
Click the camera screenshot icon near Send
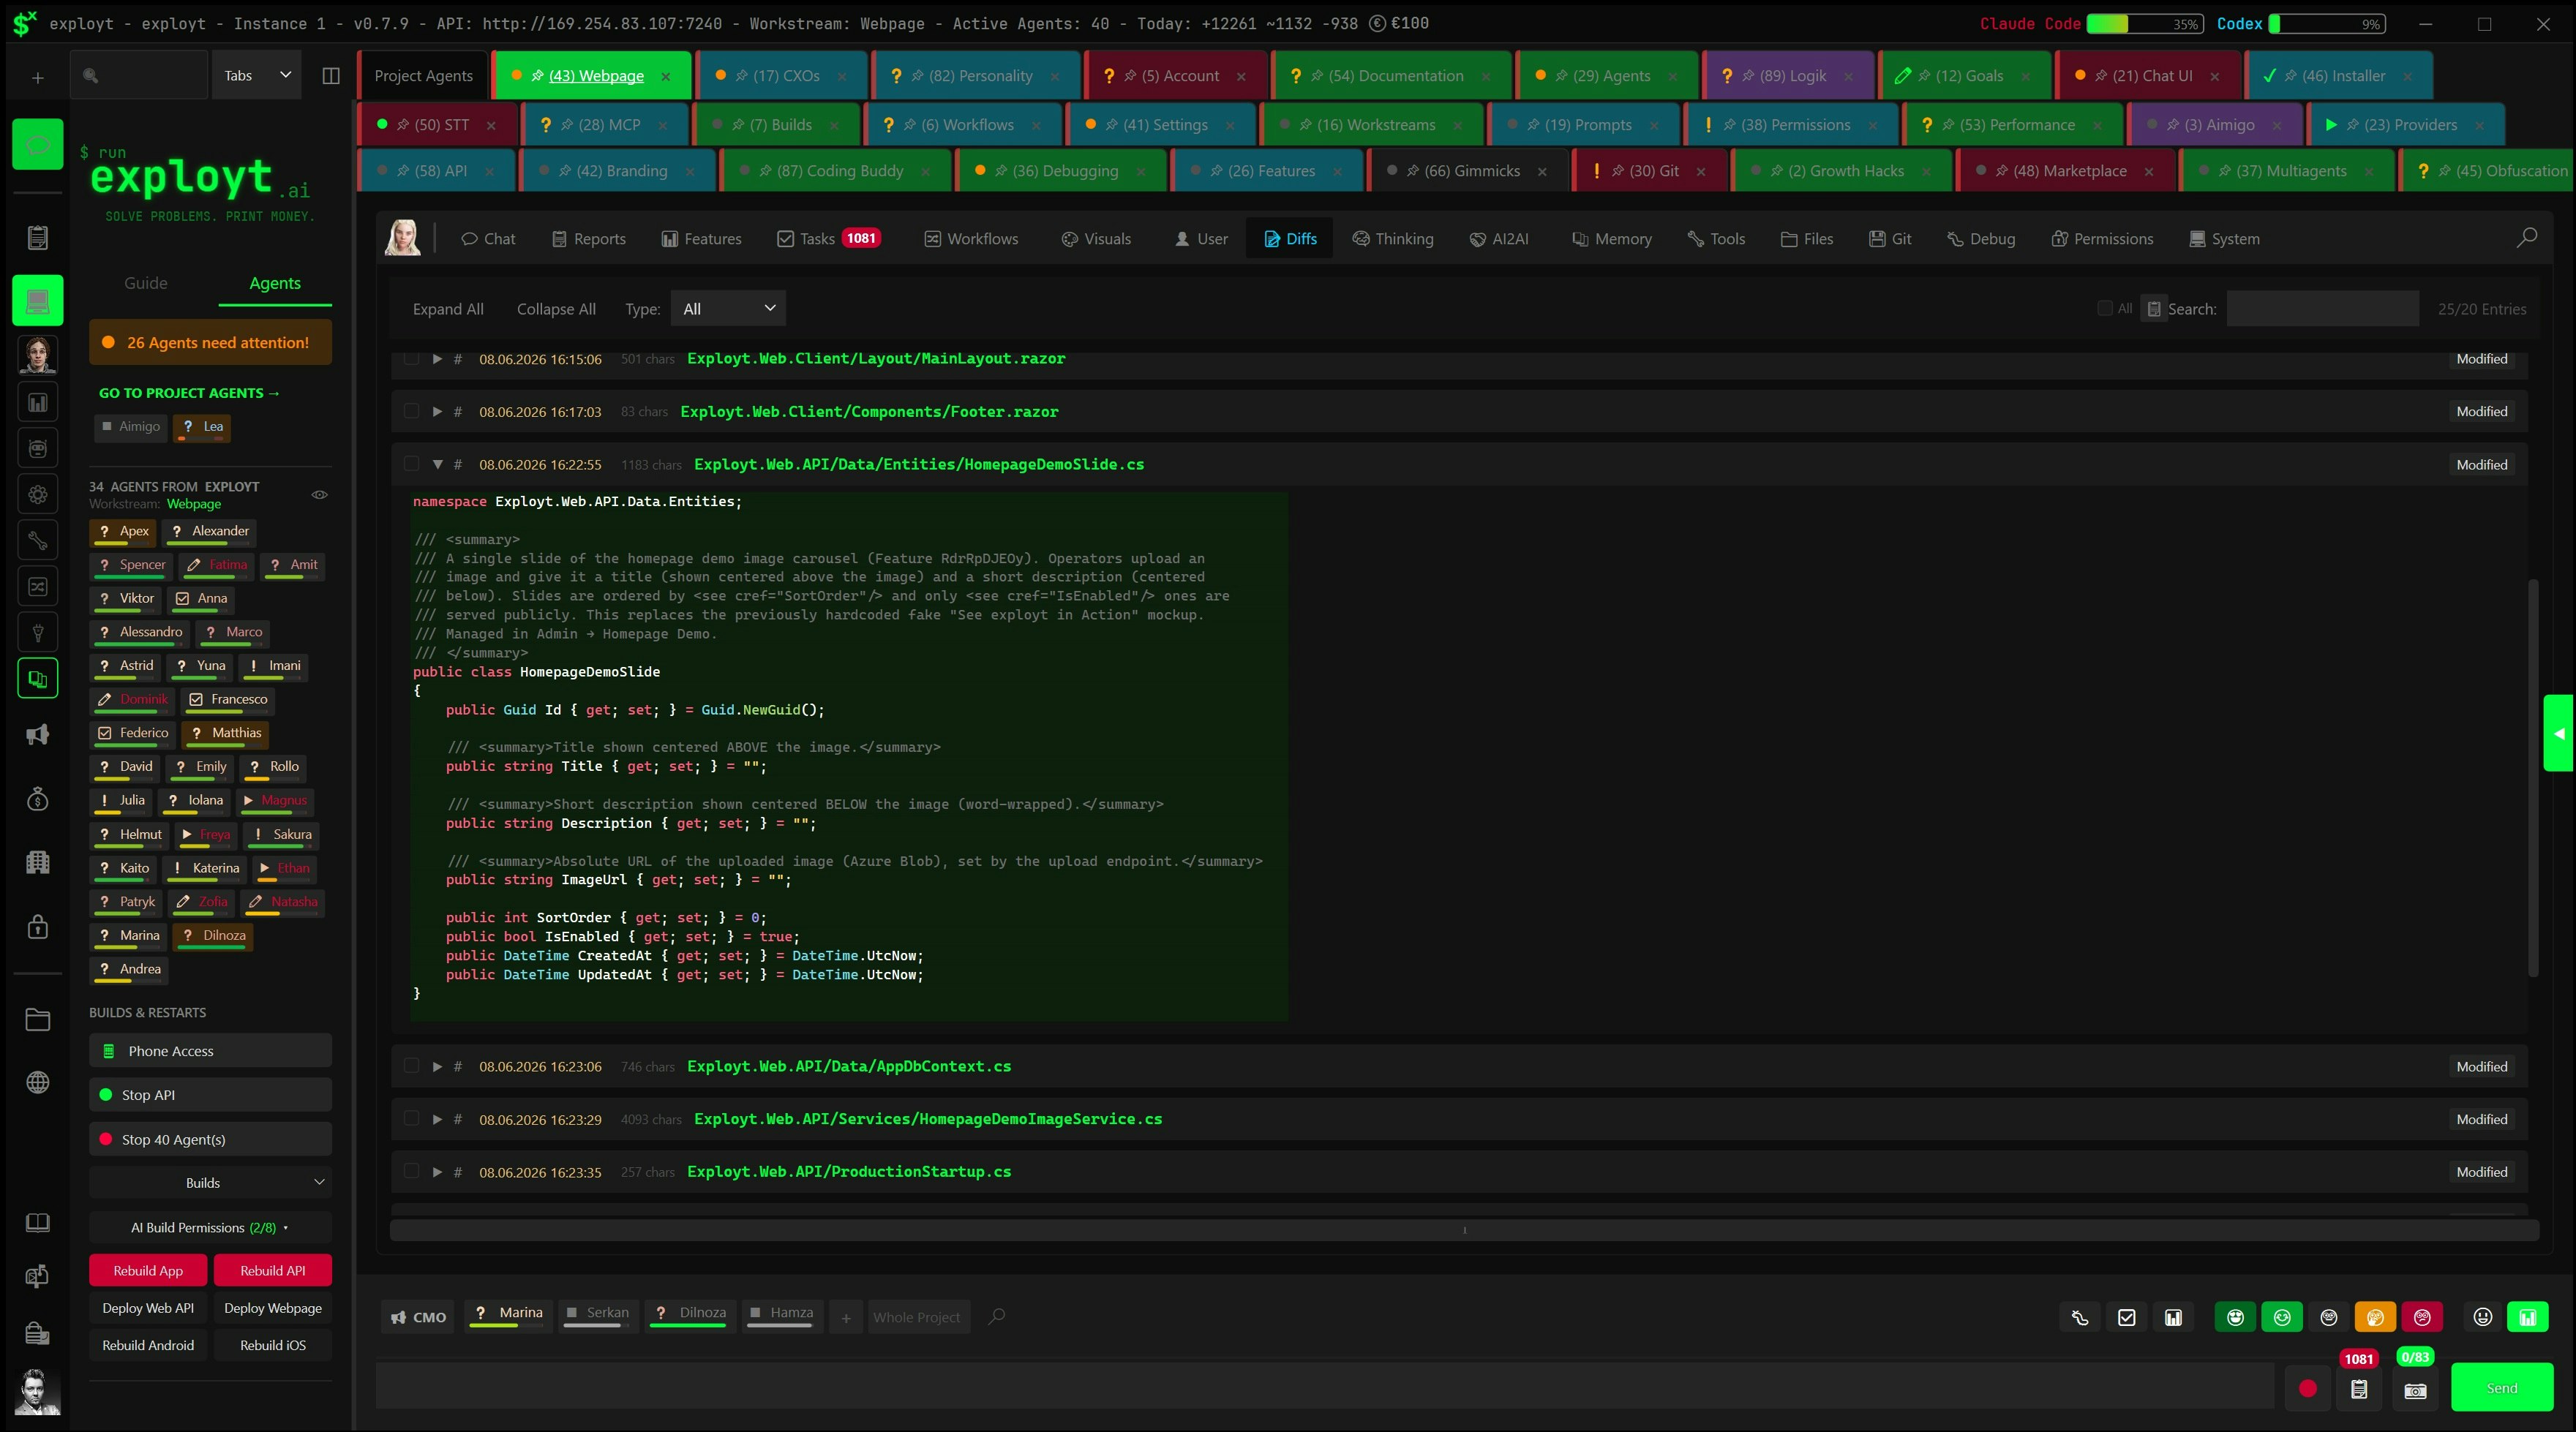pos(2415,1390)
